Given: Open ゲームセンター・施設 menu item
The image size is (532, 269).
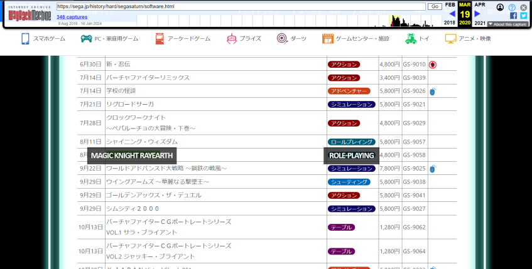Looking at the screenshot, I should (x=356, y=39).
